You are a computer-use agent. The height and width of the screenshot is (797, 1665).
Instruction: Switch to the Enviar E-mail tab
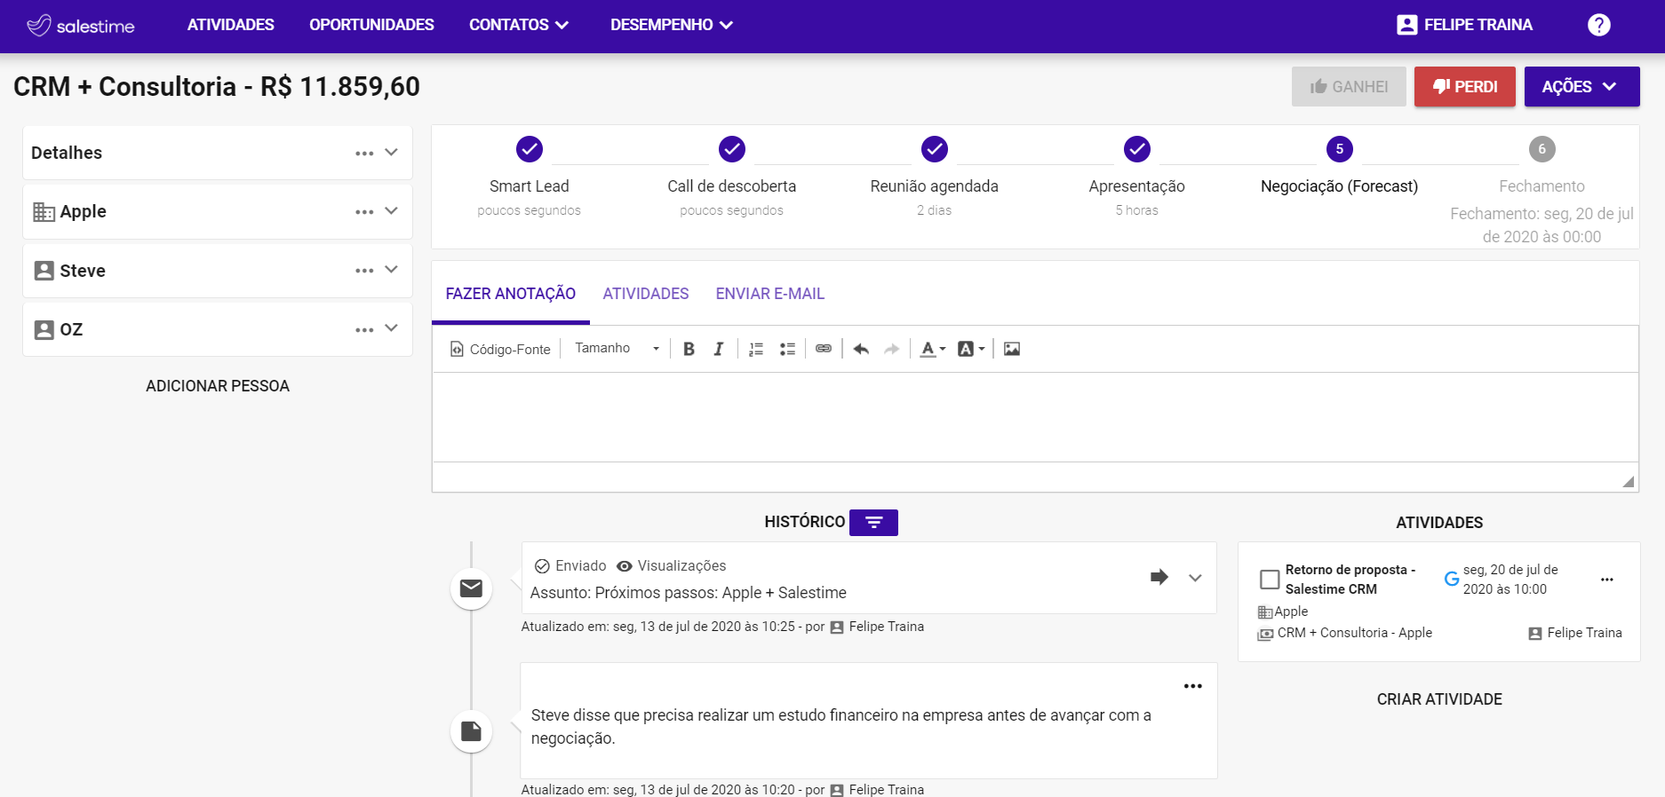[x=770, y=294]
